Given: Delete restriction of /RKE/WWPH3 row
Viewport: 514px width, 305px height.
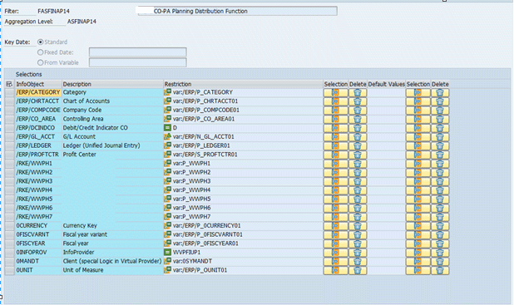Looking at the screenshot, I should pos(358,181).
